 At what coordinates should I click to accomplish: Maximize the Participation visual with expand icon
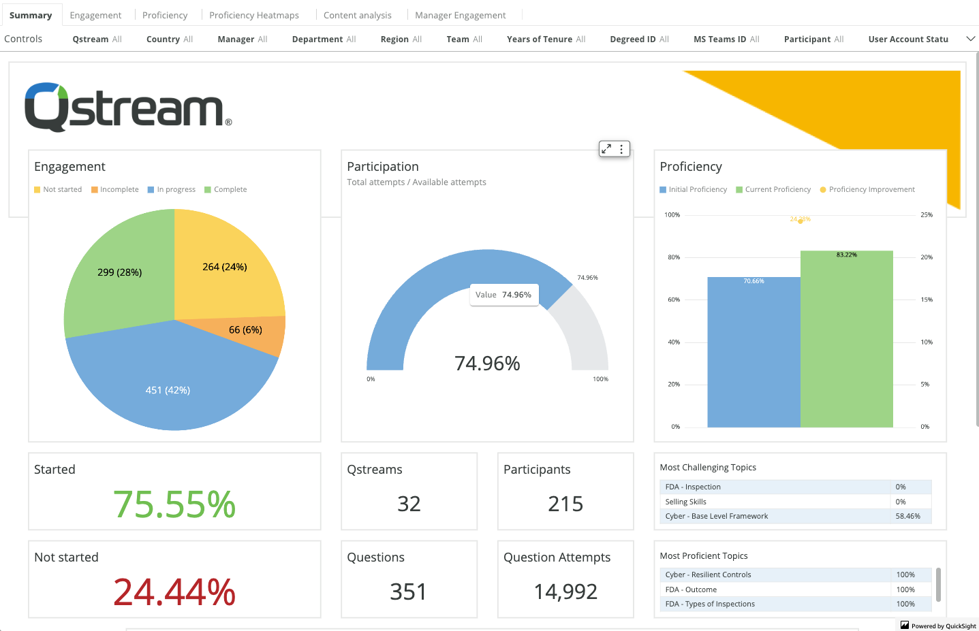(x=606, y=148)
